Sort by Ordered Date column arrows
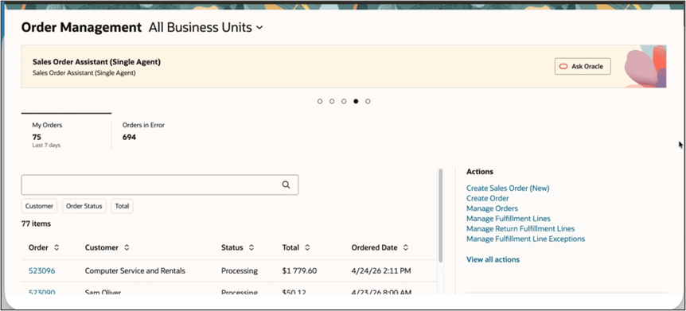The width and height of the screenshot is (686, 311). [406, 247]
